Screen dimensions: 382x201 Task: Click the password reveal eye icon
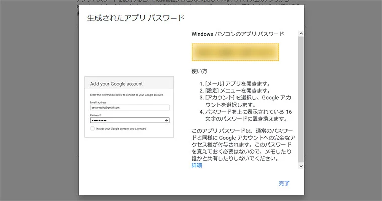click(167, 120)
